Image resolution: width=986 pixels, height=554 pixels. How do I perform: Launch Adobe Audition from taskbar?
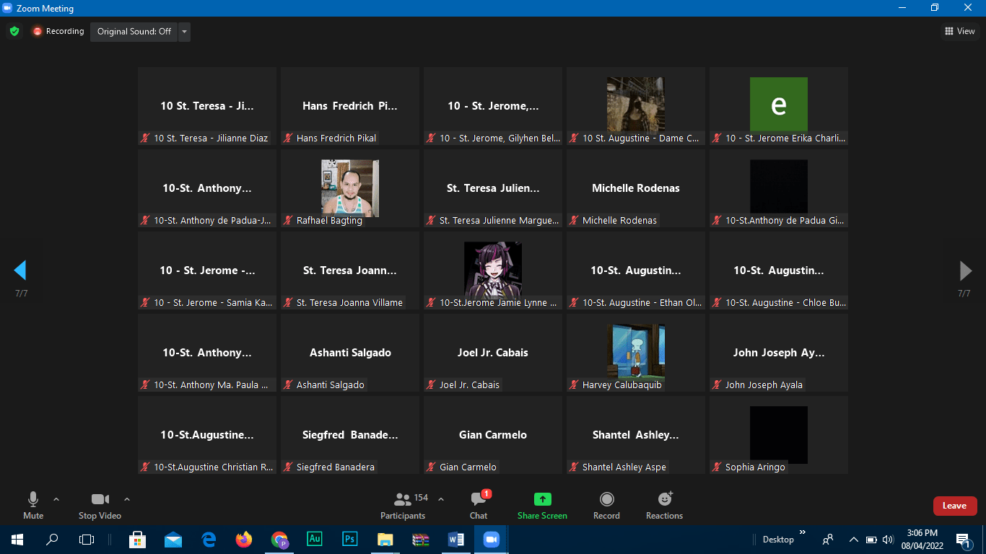point(315,539)
